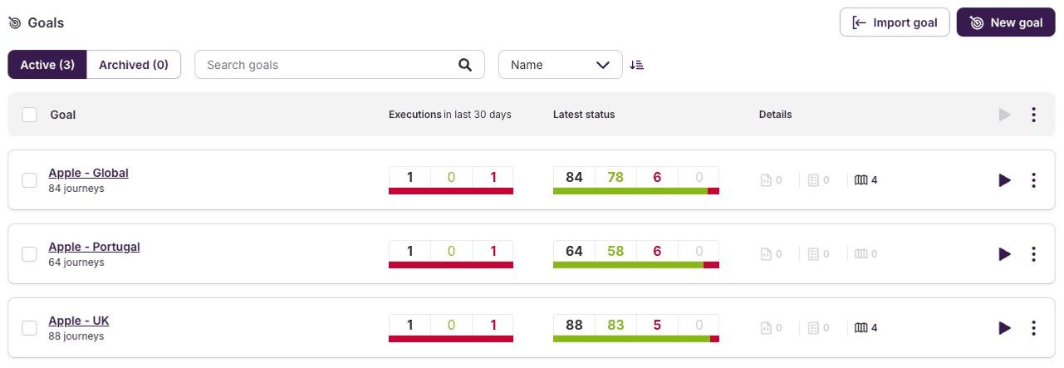
Task: Click passed count 78 in Apple - Global
Action: click(x=615, y=177)
